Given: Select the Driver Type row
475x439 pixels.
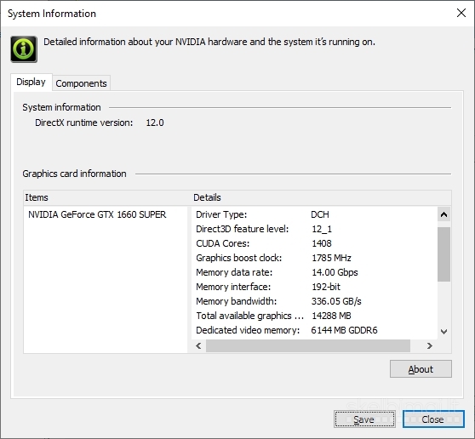Looking at the screenshot, I should pos(314,214).
